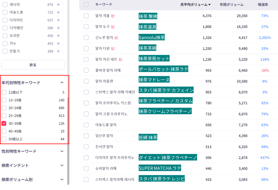
Task: Open trend chart icon for 말차 도구
Action: pyautogui.click(x=113, y=27)
